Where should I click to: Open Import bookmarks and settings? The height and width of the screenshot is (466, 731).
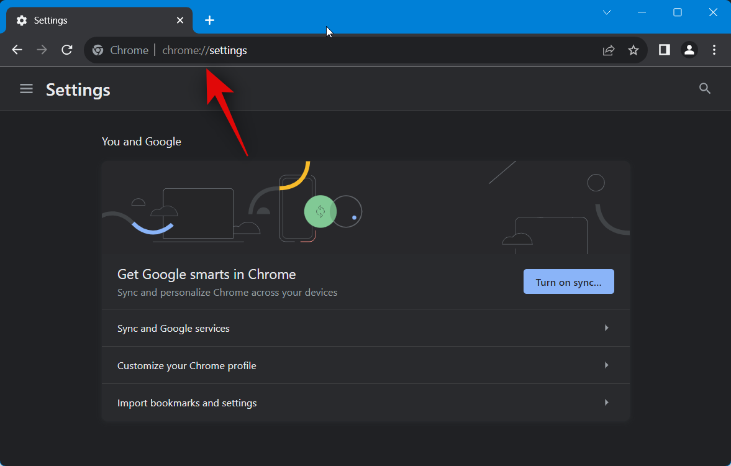[x=365, y=403]
